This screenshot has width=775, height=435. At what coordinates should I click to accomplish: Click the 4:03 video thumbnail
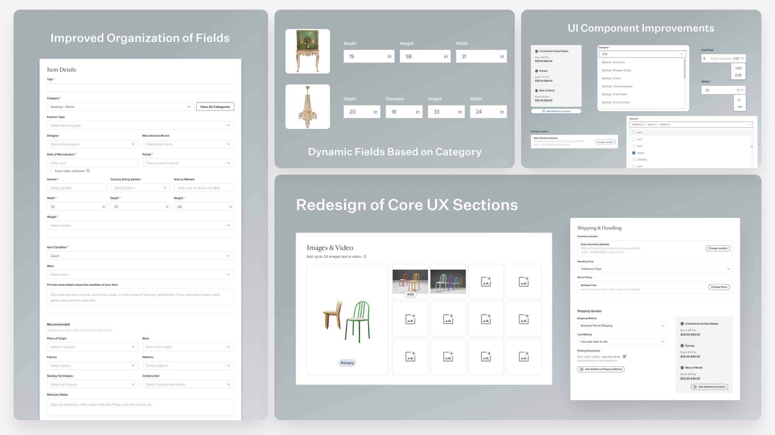(410, 282)
